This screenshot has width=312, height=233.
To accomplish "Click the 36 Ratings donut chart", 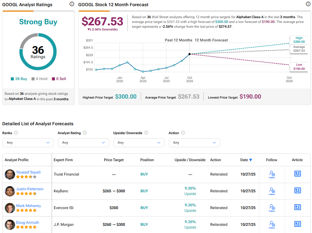I will pyautogui.click(x=38, y=52).
